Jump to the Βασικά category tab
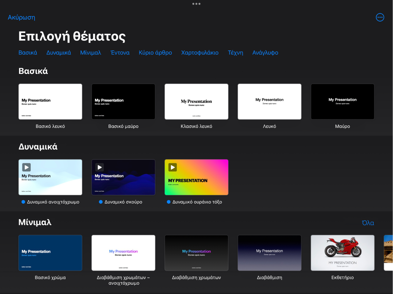 (28, 53)
